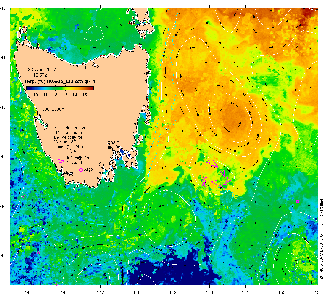Click the temperature color bar
325x299 pixels.
coord(60,88)
